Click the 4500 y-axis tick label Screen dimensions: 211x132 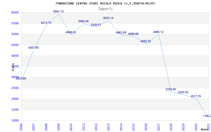click(x=16, y=45)
